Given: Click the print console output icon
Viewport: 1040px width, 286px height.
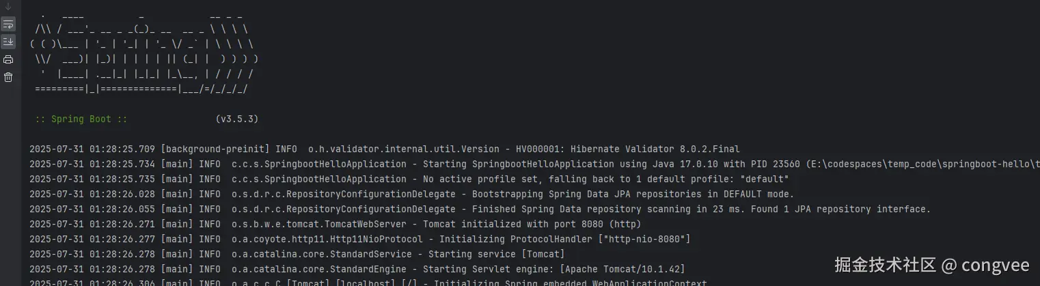Looking at the screenshot, I should click(x=8, y=59).
